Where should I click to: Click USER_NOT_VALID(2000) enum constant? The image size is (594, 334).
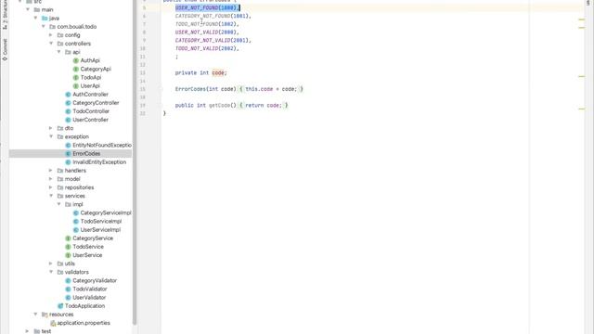pos(206,32)
